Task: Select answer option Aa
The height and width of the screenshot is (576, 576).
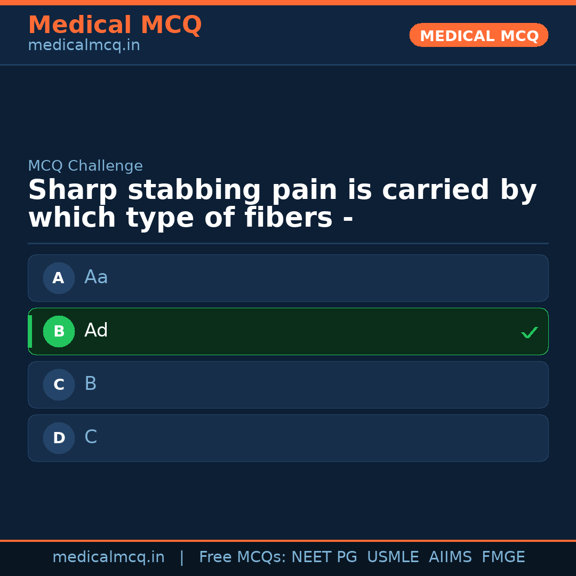Action: tap(288, 278)
